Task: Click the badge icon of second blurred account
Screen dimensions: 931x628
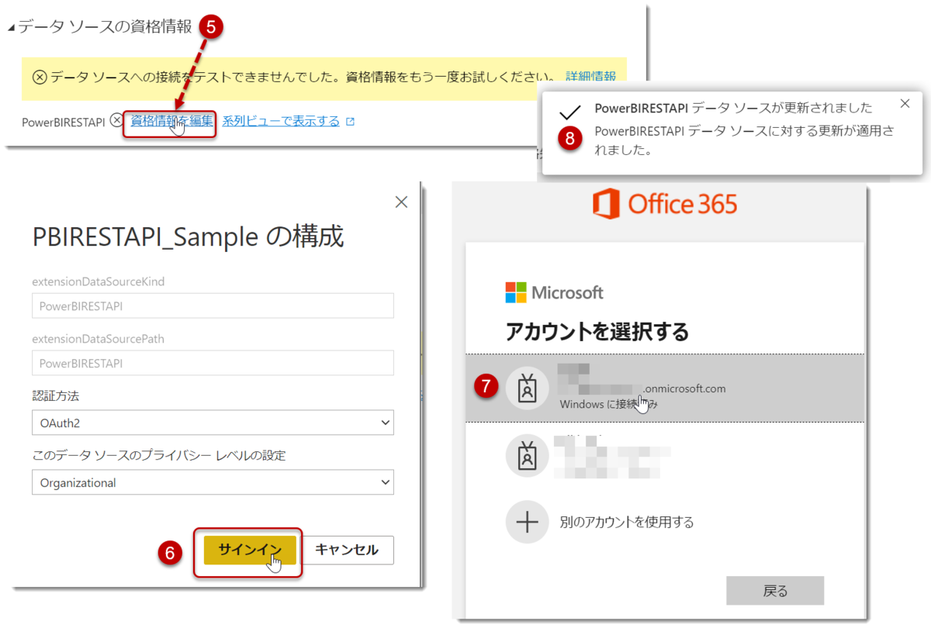Action: [x=528, y=455]
